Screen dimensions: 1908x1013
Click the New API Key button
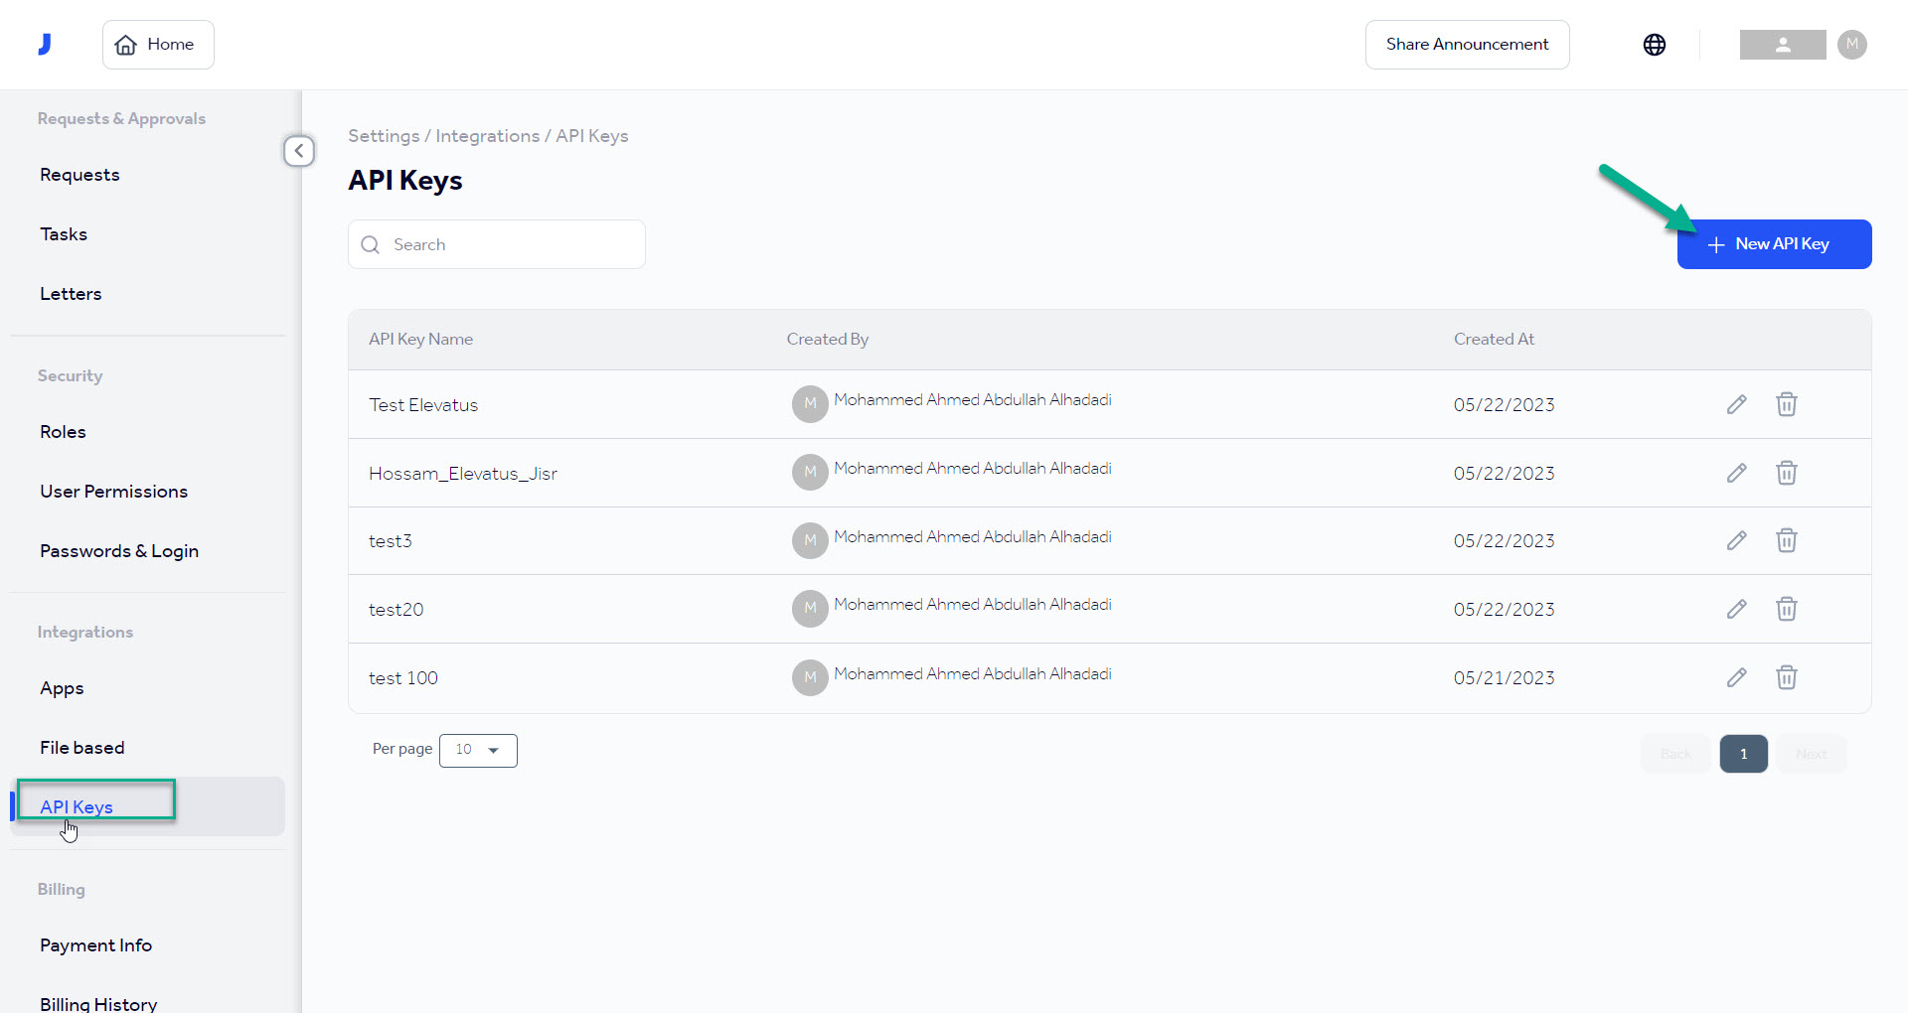pyautogui.click(x=1774, y=244)
